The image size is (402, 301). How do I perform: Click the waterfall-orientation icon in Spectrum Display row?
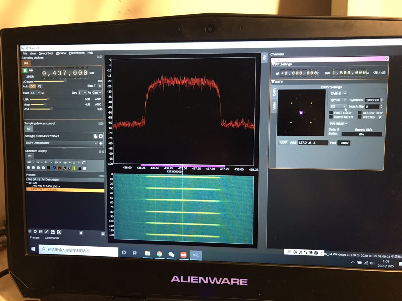(x=69, y=168)
